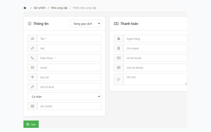The height and width of the screenshot is (132, 211).
Task: Click the info icon beside Thông tin
Action: click(x=30, y=23)
